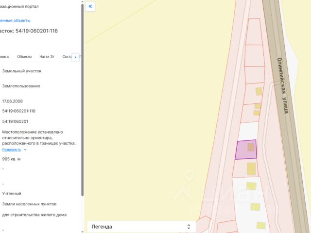Viewport: 311px width, 233px height.
Task: Click the Землепользование value
Action: [x=21, y=86]
